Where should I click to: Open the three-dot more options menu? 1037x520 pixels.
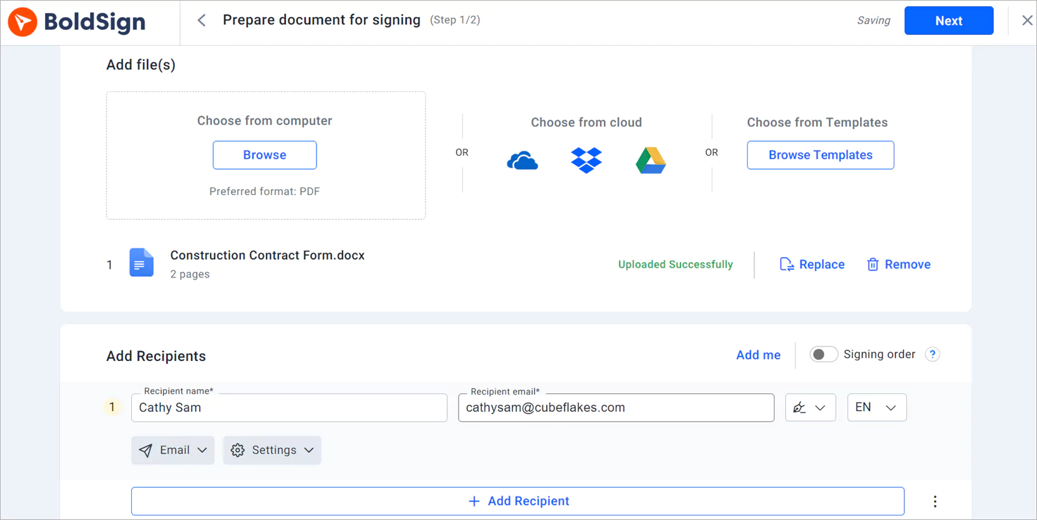tap(935, 502)
